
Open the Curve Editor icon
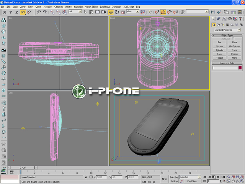tap(234, 12)
